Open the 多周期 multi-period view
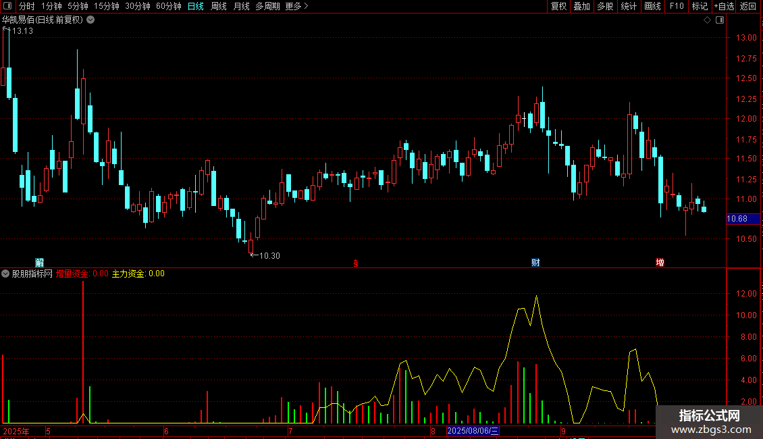This screenshot has height=439, width=763. pyautogui.click(x=267, y=6)
